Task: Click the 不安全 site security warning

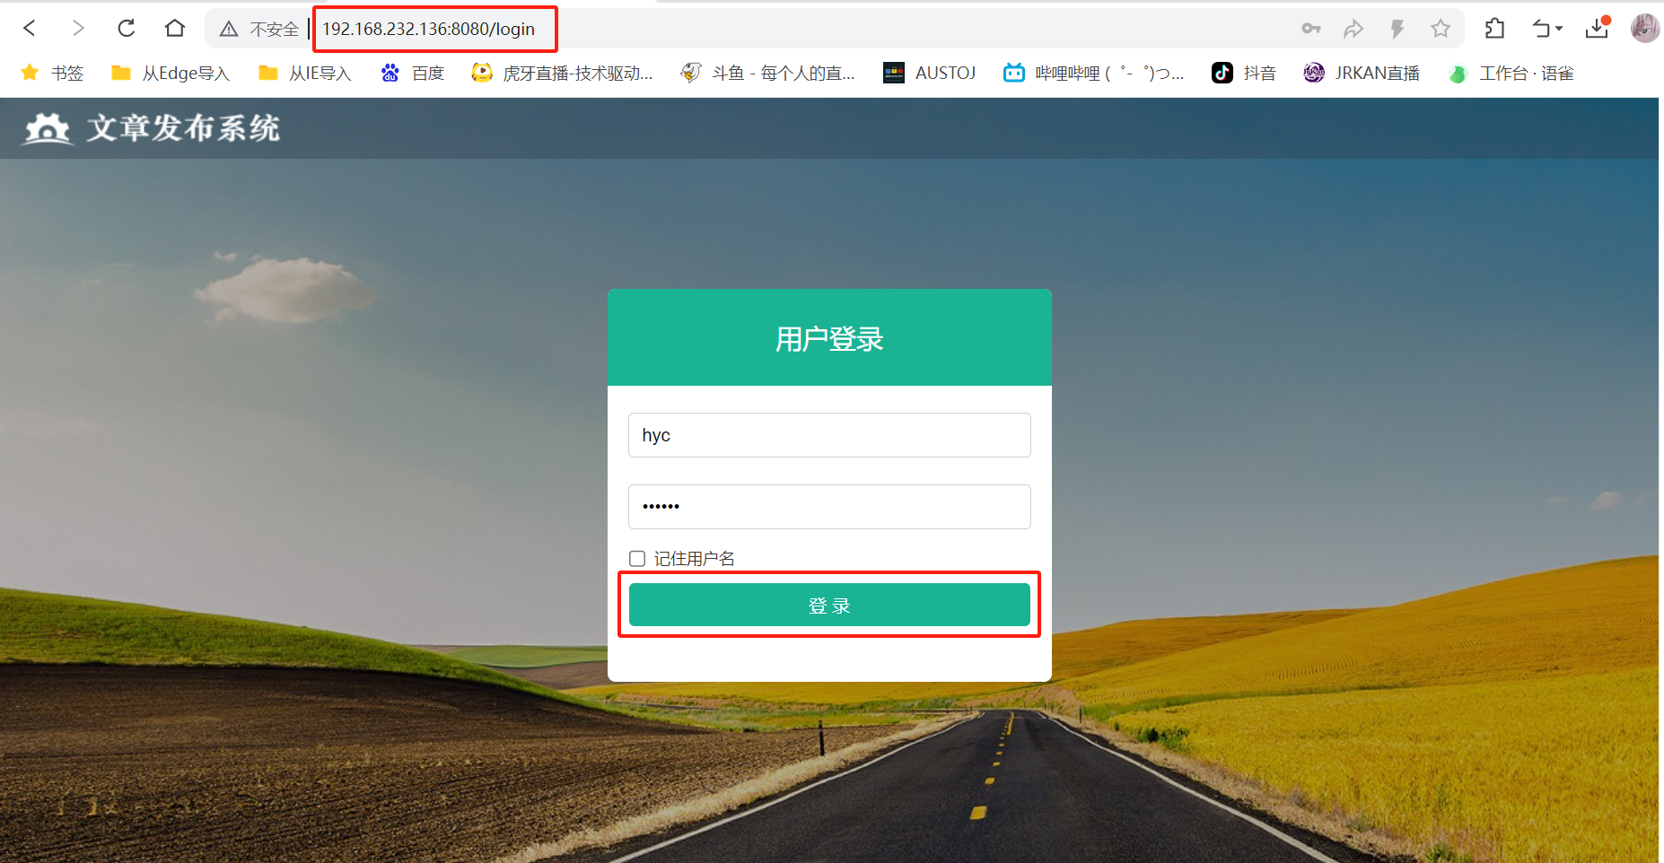Action: (x=259, y=29)
